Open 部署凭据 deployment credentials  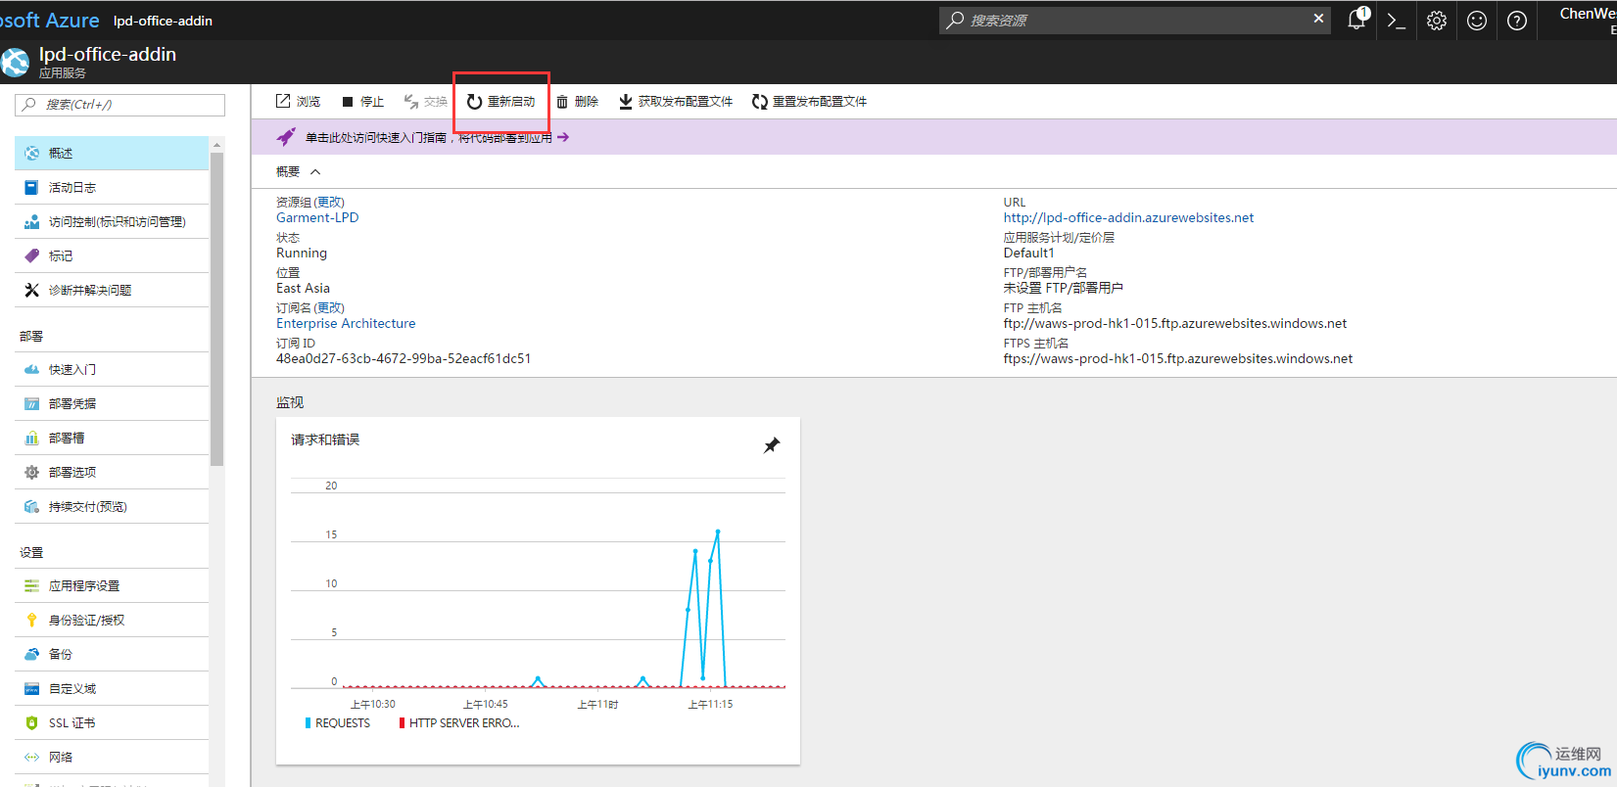pos(112,404)
